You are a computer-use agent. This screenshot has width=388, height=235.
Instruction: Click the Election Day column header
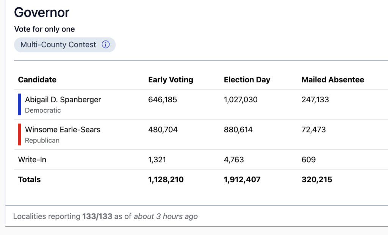pos(247,80)
